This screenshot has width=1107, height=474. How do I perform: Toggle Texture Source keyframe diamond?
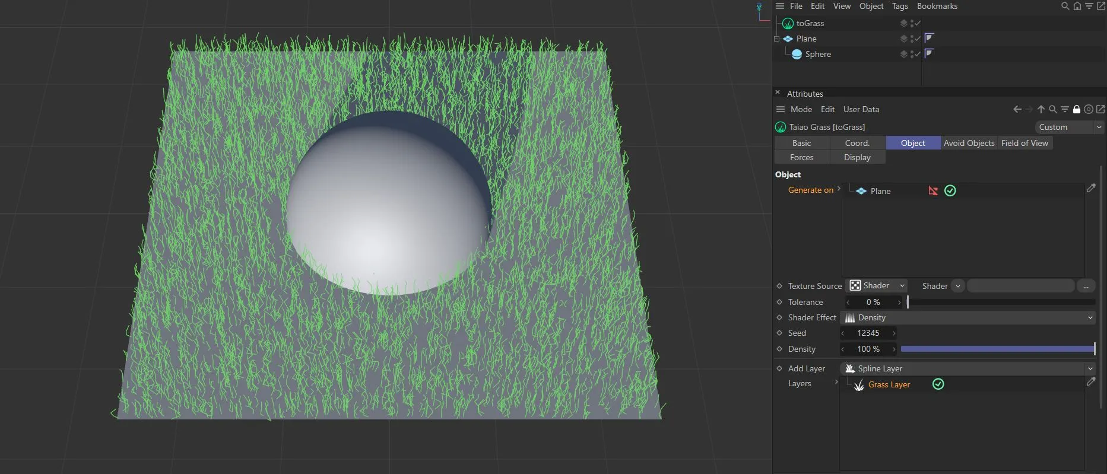779,286
